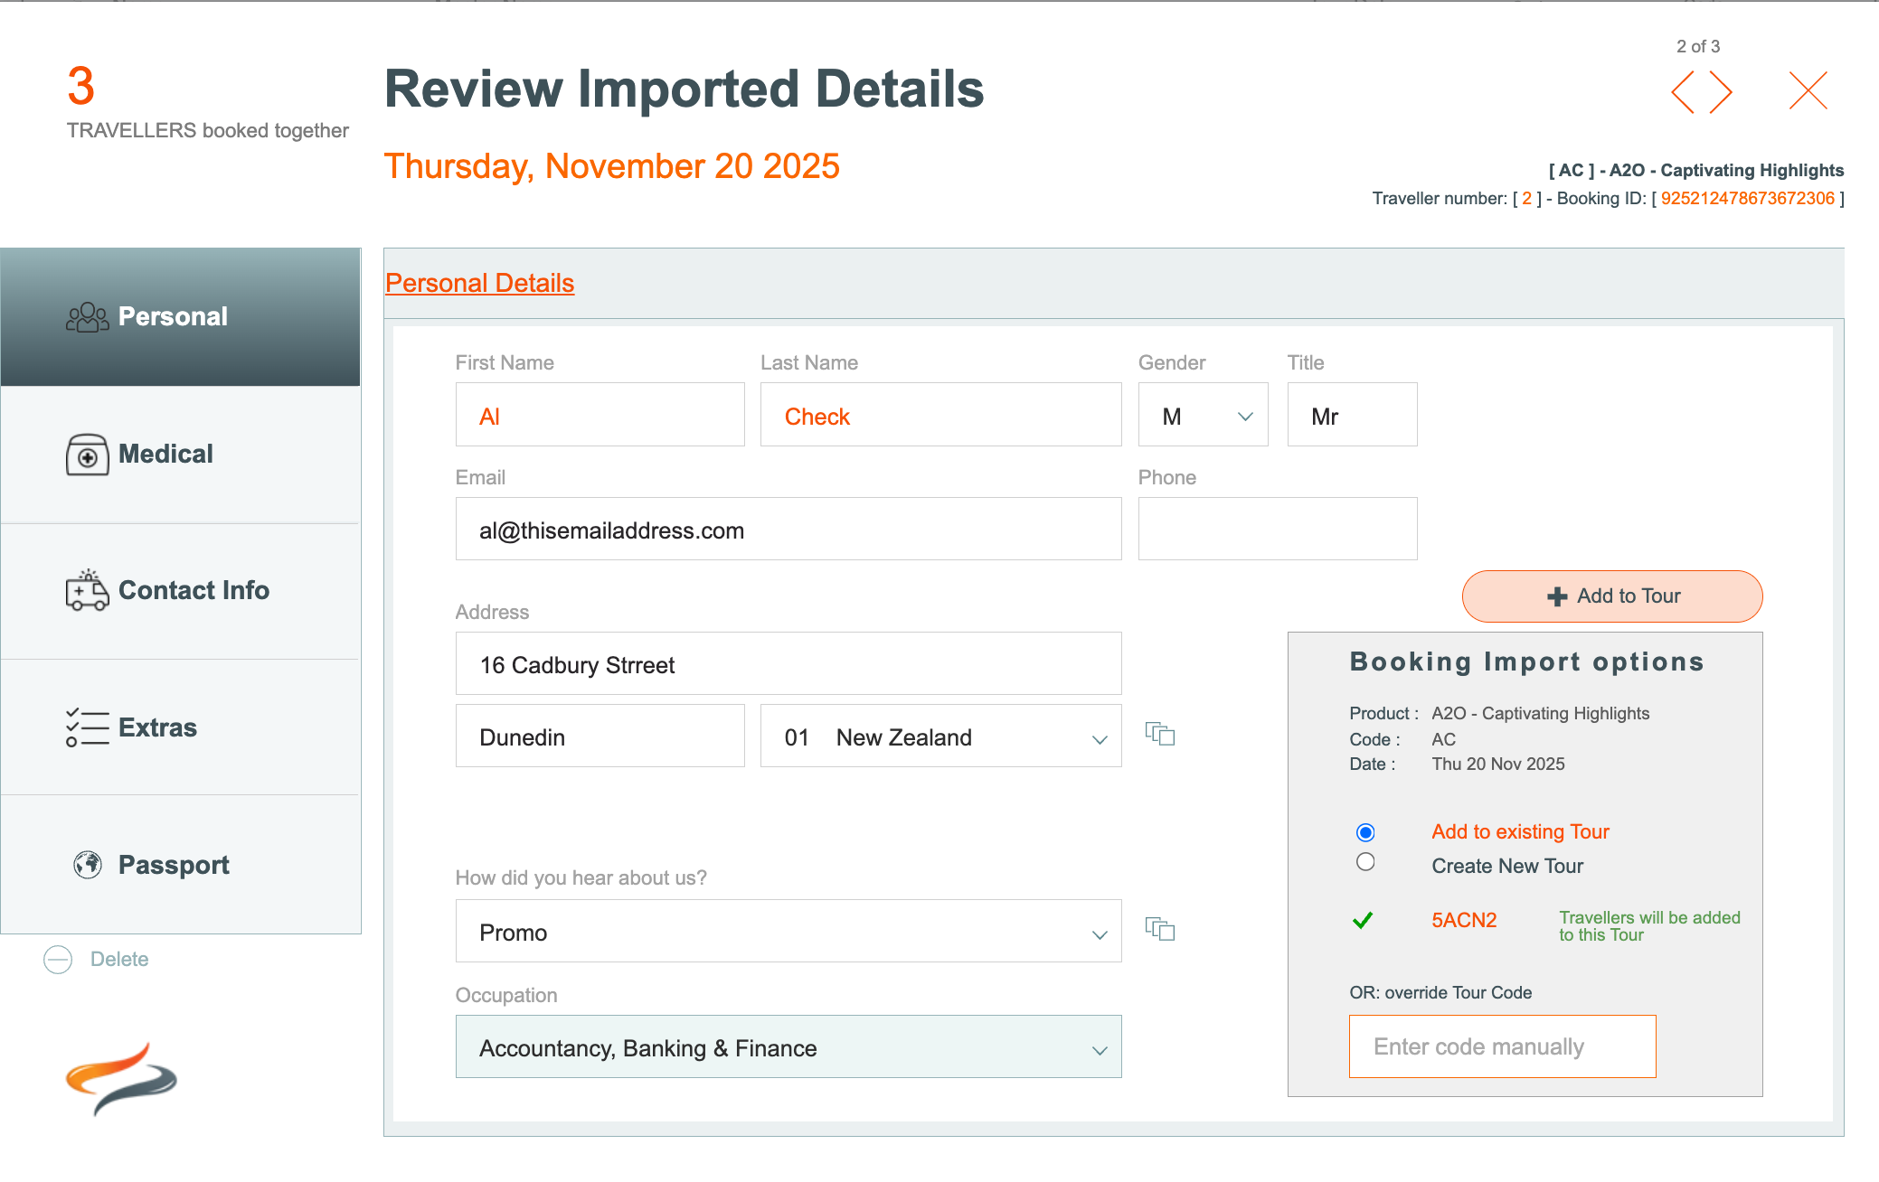Open the Gender dropdown
The height and width of the screenshot is (1182, 1879).
(x=1204, y=416)
